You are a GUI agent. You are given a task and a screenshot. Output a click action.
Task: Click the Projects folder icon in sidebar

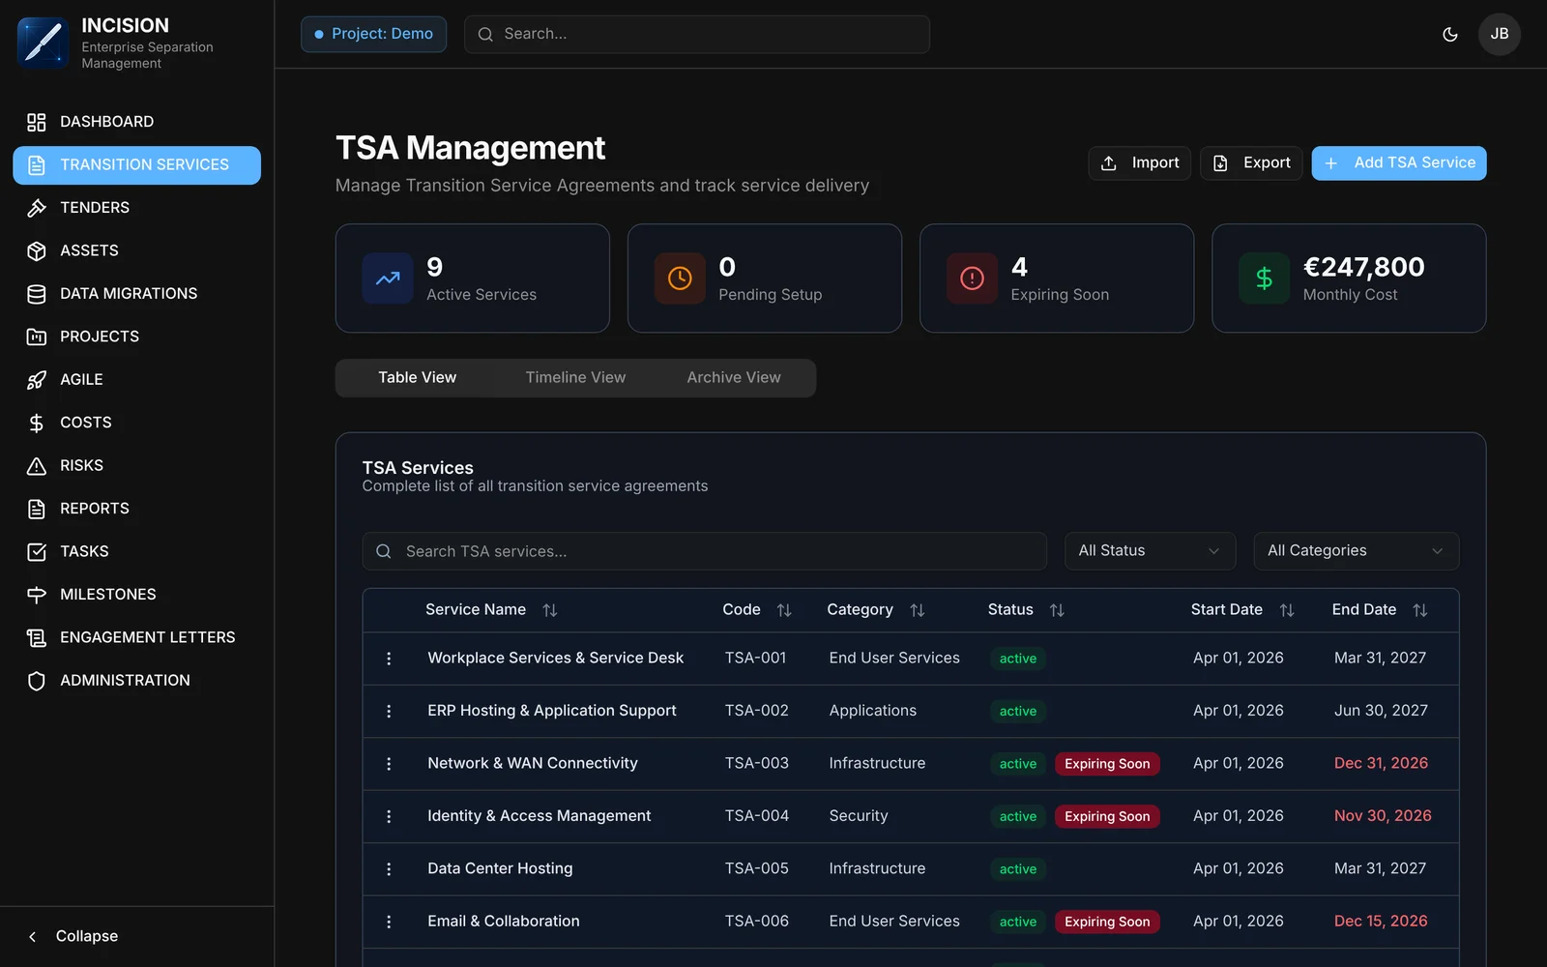tap(37, 337)
